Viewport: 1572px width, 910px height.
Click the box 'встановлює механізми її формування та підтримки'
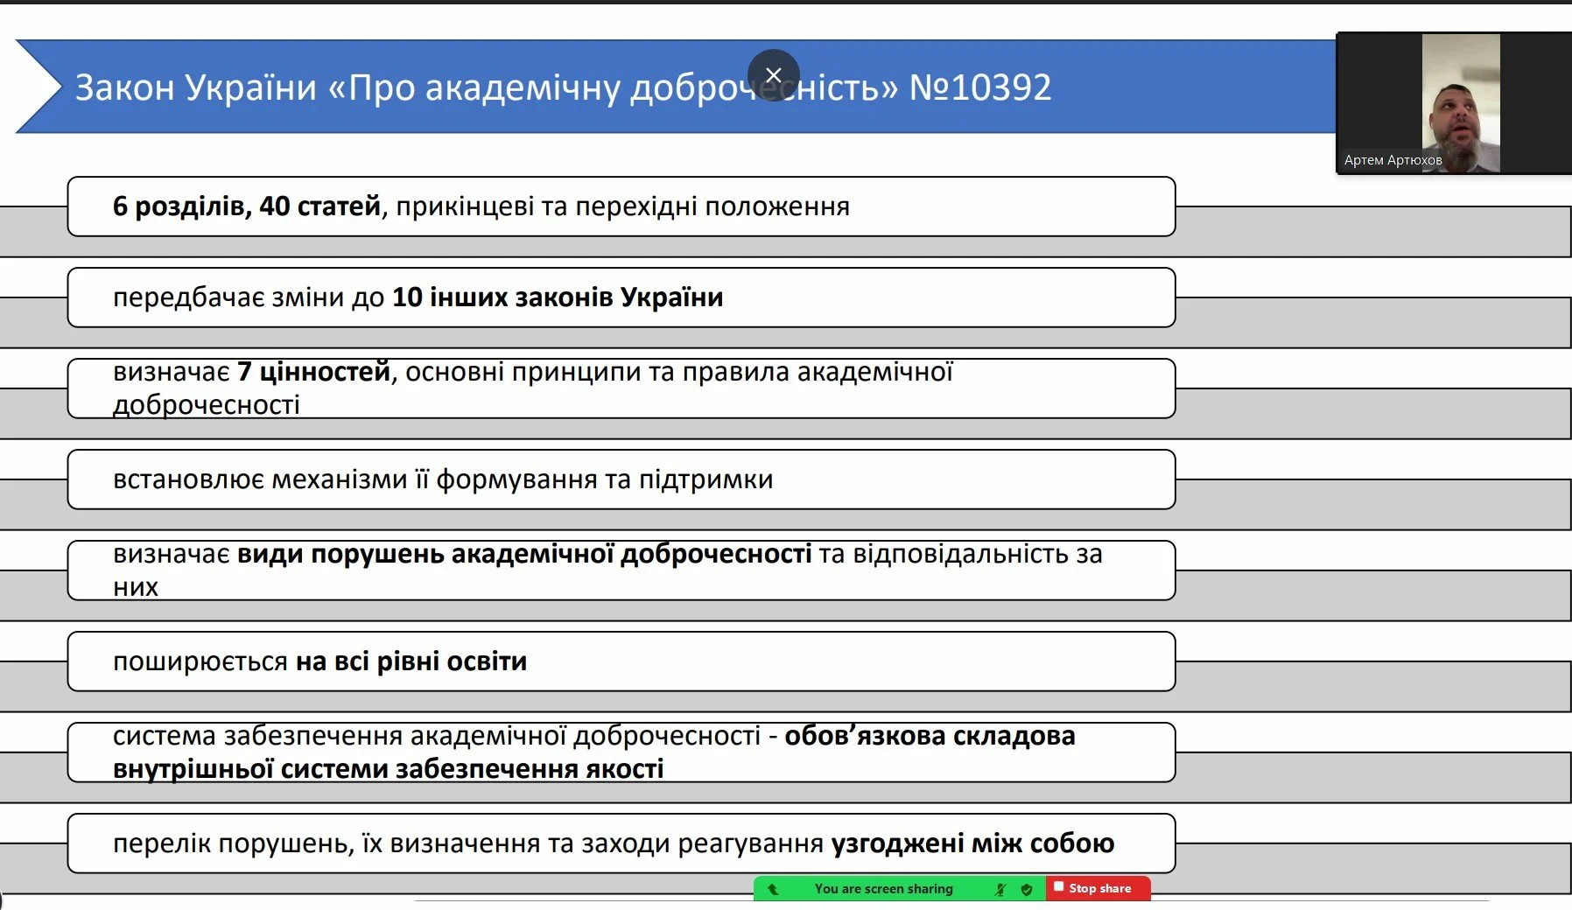coord(621,479)
